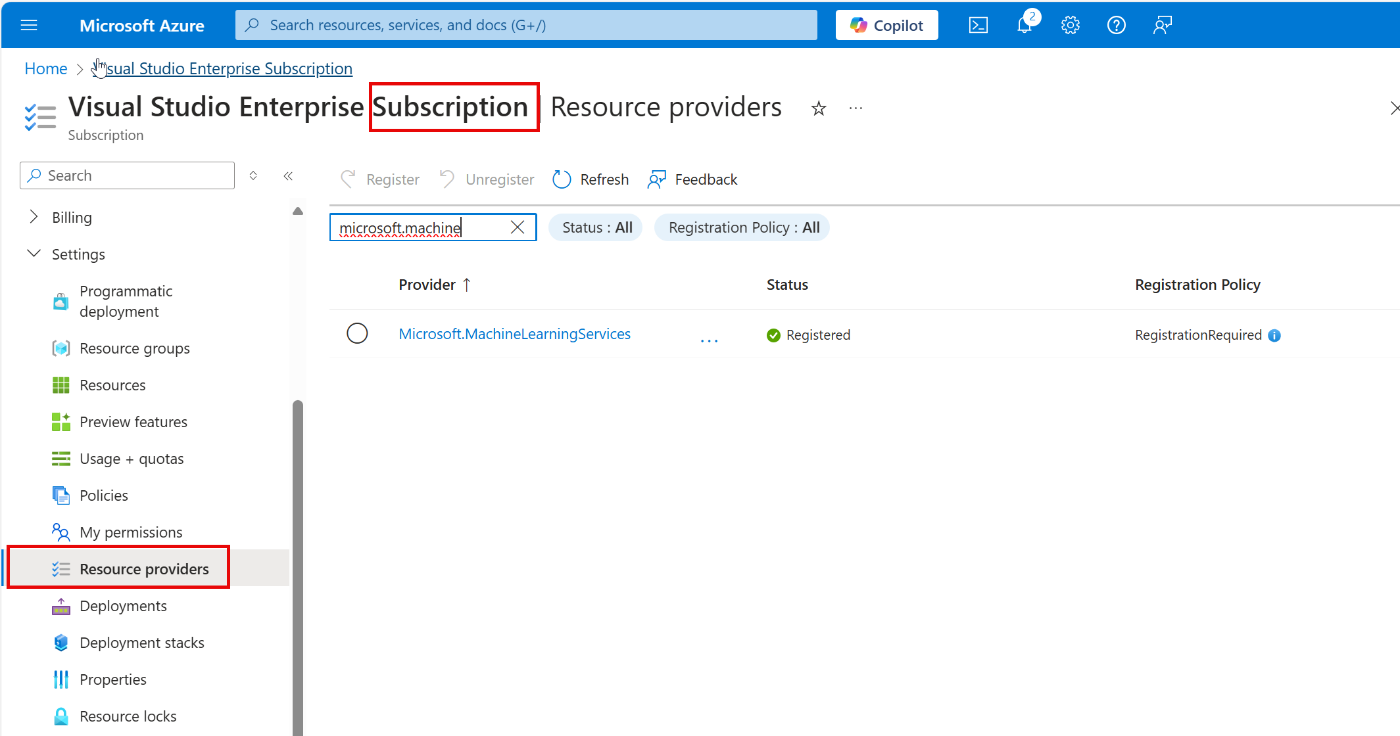Open Visual Studio Enterprise Subscription breadcrumb
The height and width of the screenshot is (736, 1400).
point(222,68)
